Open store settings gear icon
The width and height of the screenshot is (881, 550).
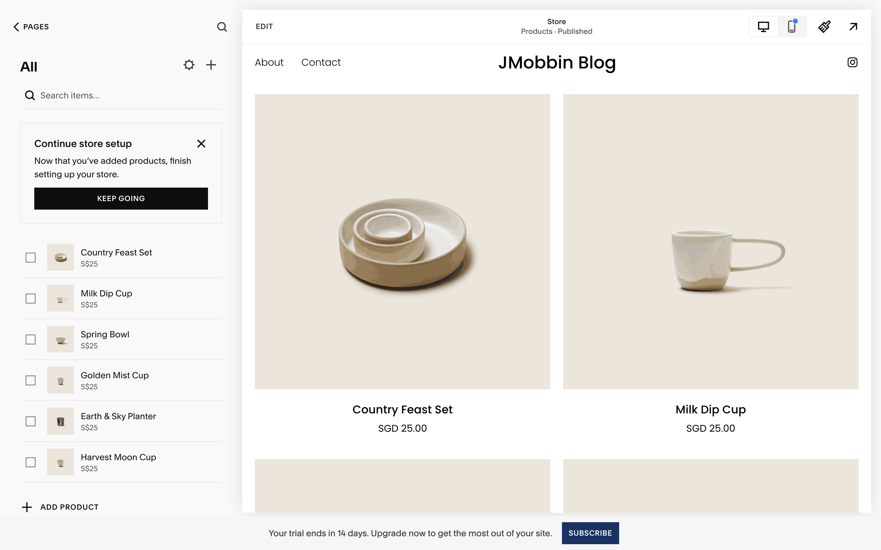(189, 65)
